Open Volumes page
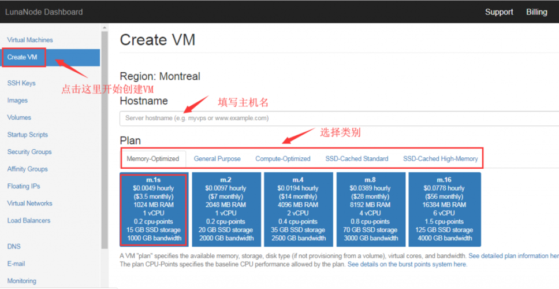Viewport: 559px width, 289px height. pos(19,117)
